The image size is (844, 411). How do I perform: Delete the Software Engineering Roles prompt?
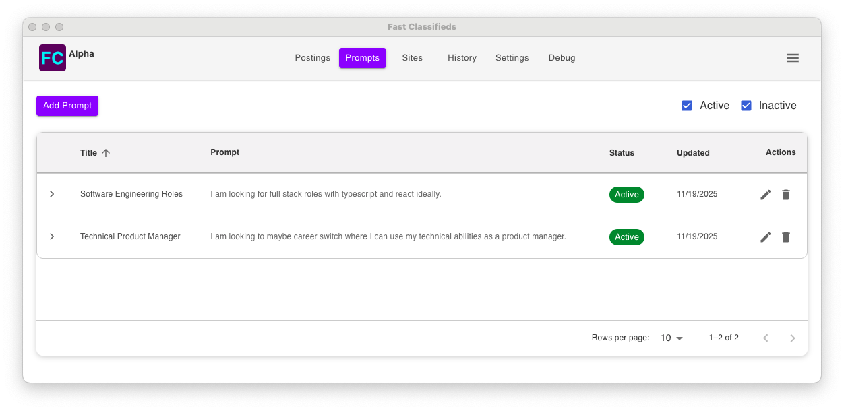[785, 195]
